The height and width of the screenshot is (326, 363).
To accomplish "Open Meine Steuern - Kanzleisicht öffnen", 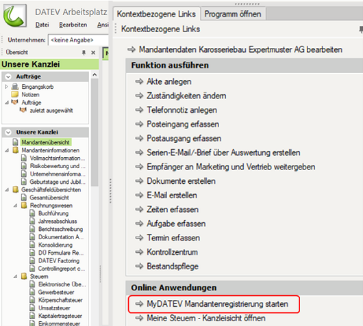I will pyautogui.click(x=206, y=318).
